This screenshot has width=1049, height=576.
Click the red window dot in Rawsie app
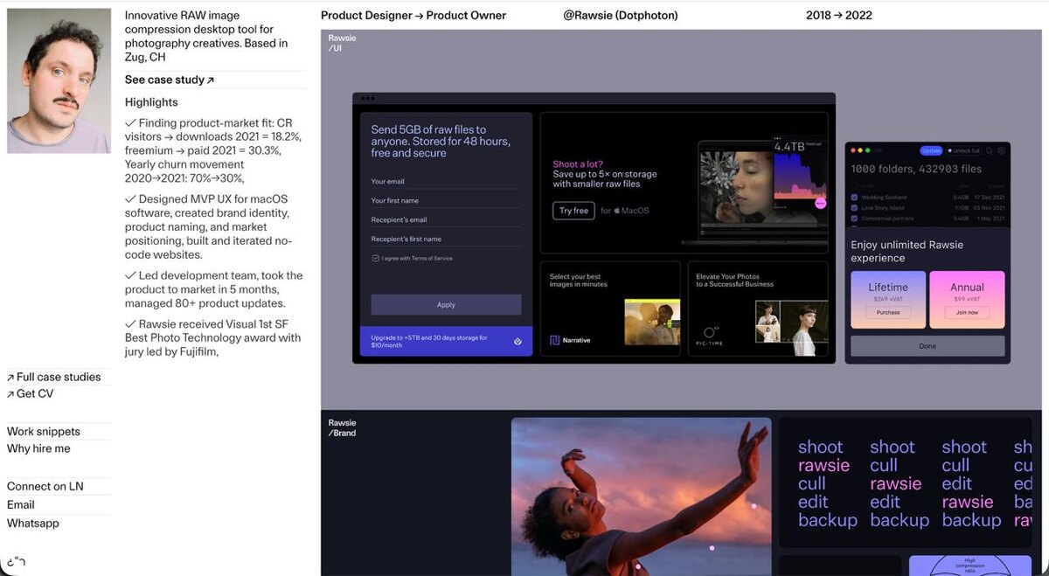pyautogui.click(x=854, y=151)
